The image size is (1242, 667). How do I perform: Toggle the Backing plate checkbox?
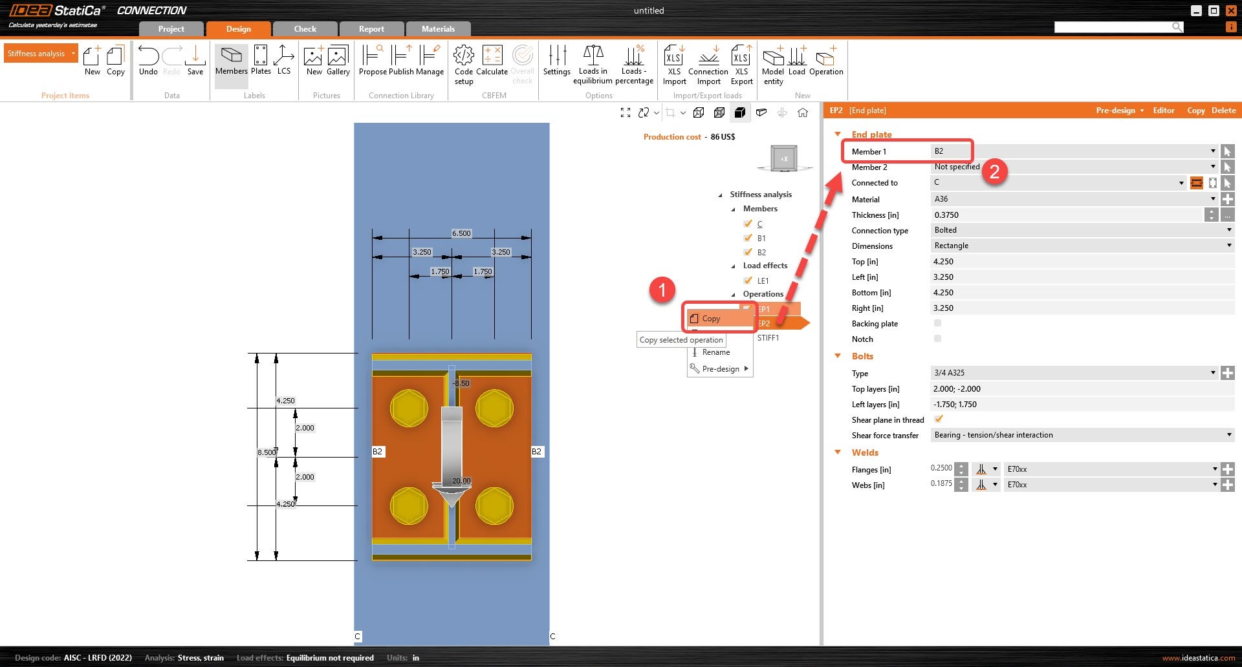click(937, 323)
